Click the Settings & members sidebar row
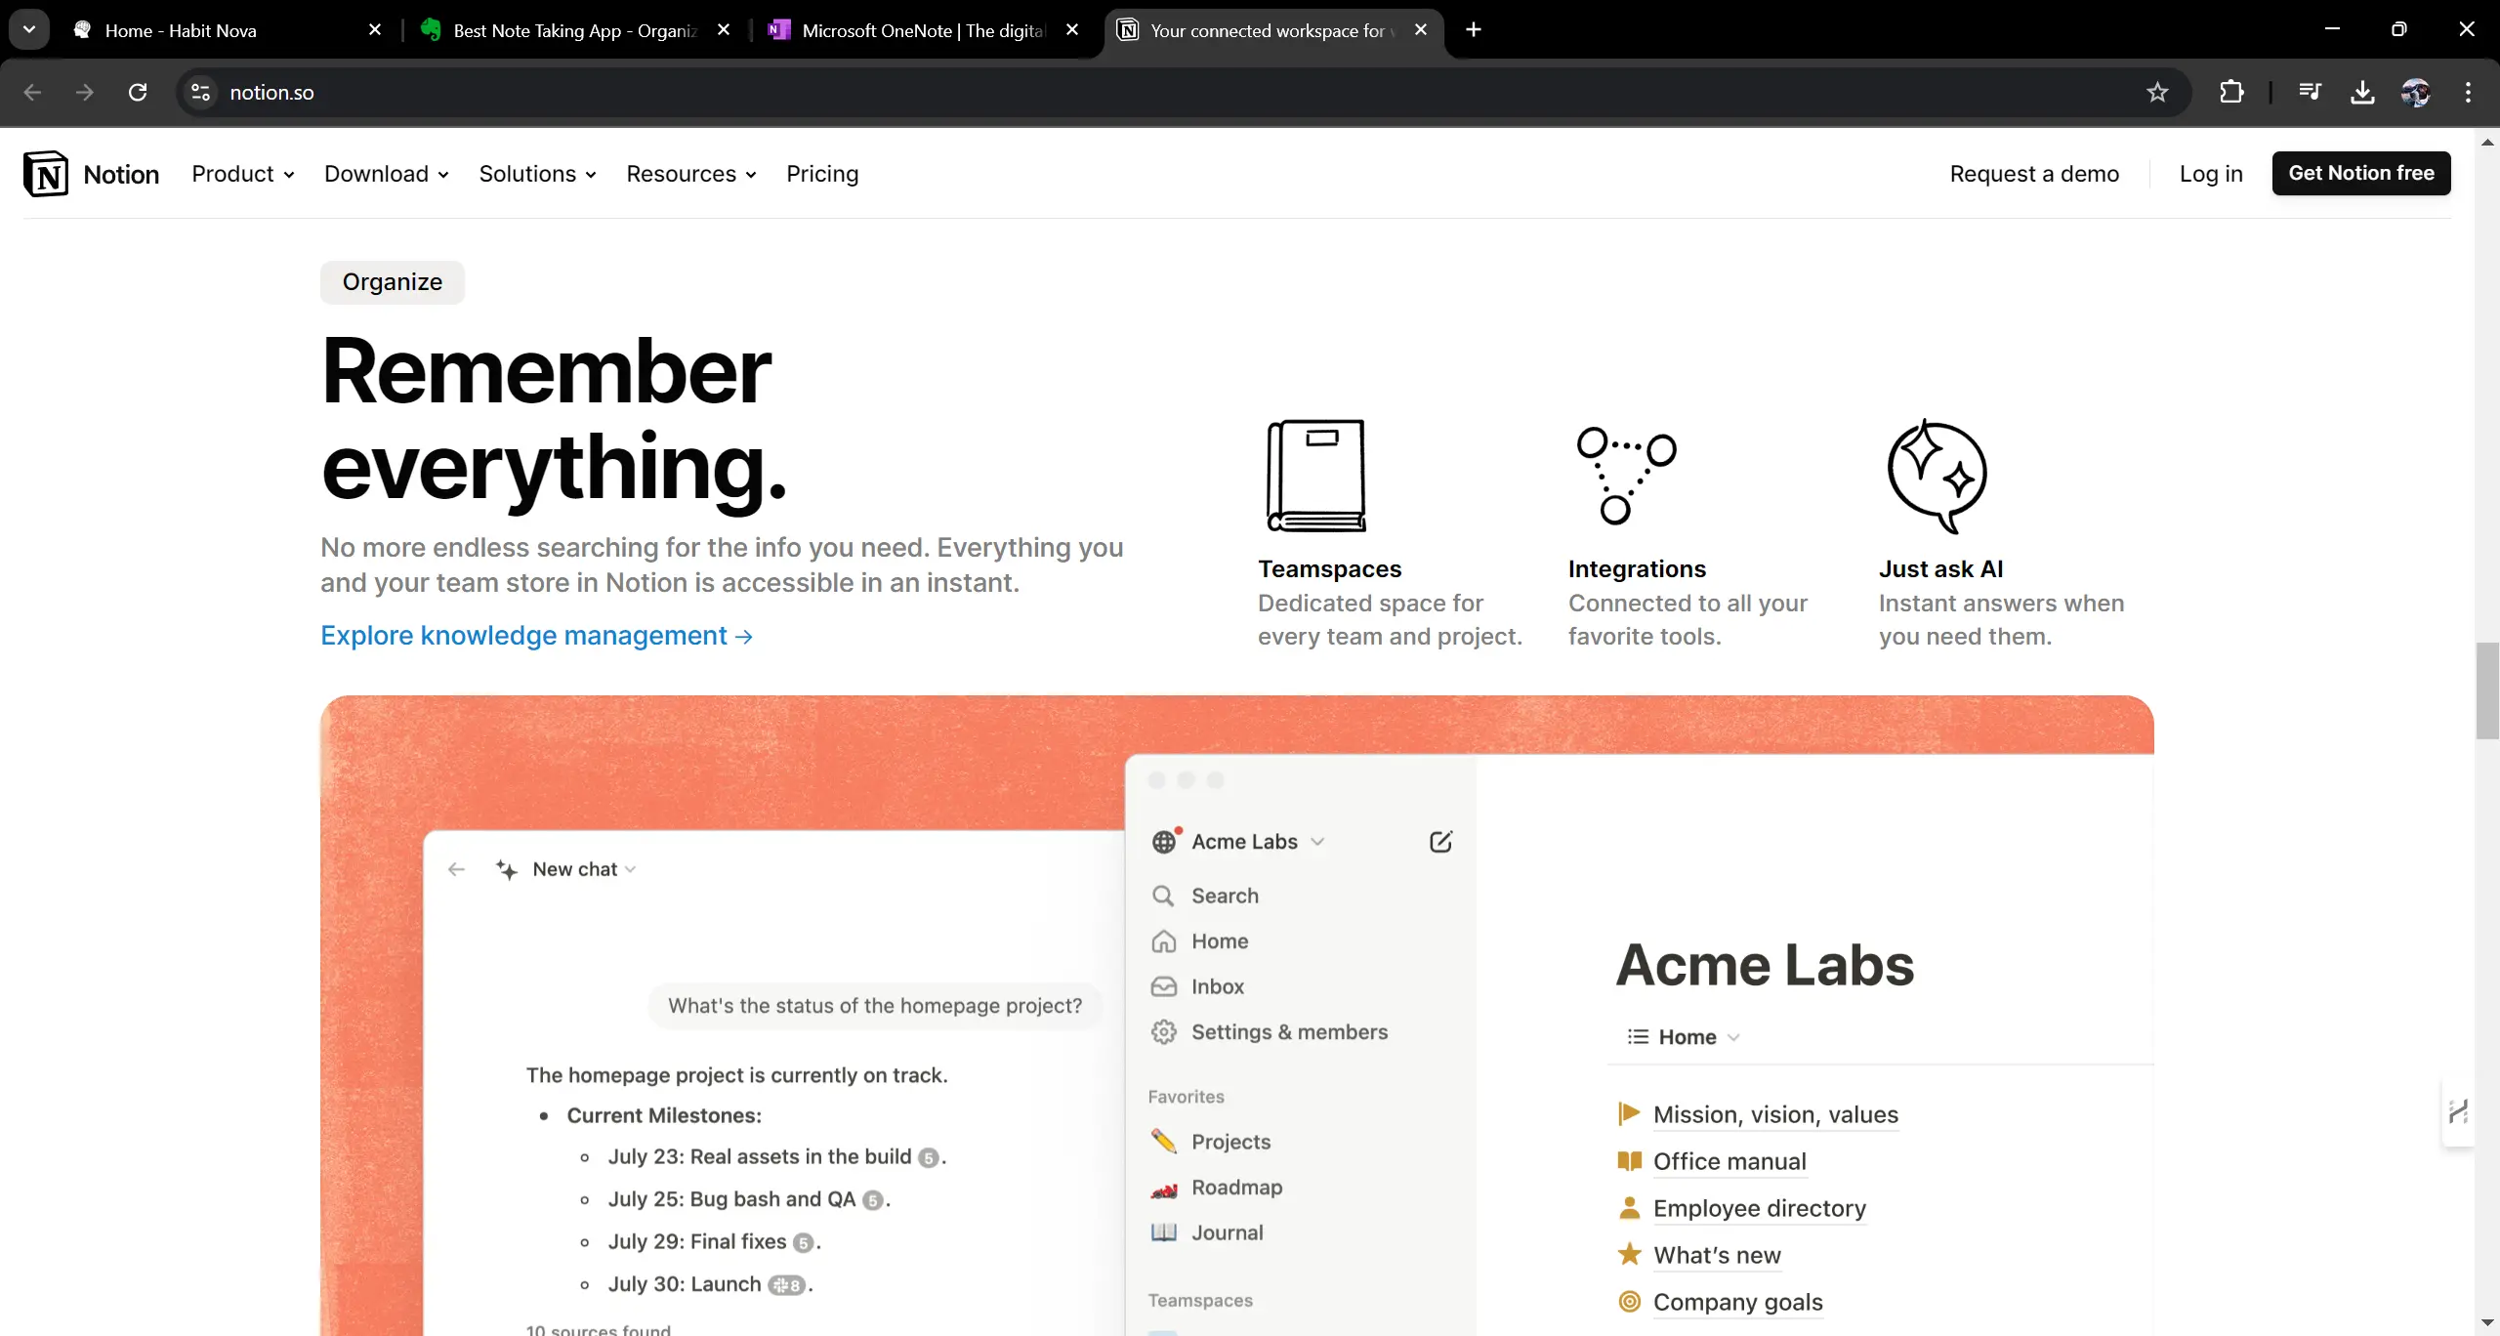Screen dimensions: 2500x1336 (x=1270, y=1032)
